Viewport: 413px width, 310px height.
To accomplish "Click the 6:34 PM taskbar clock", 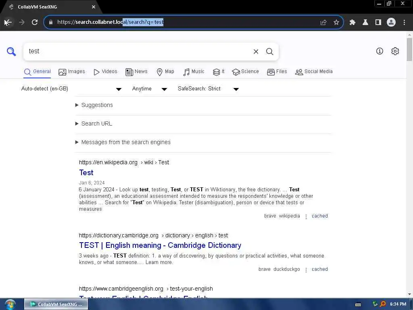I will [398, 304].
